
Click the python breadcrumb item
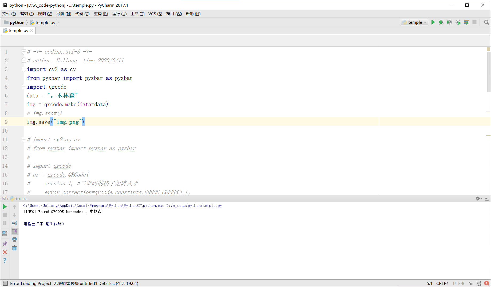tap(17, 22)
